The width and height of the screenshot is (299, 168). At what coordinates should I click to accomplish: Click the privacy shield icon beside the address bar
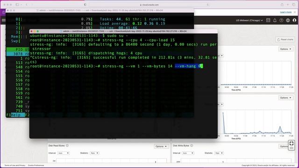pyautogui.click(x=85, y=5)
